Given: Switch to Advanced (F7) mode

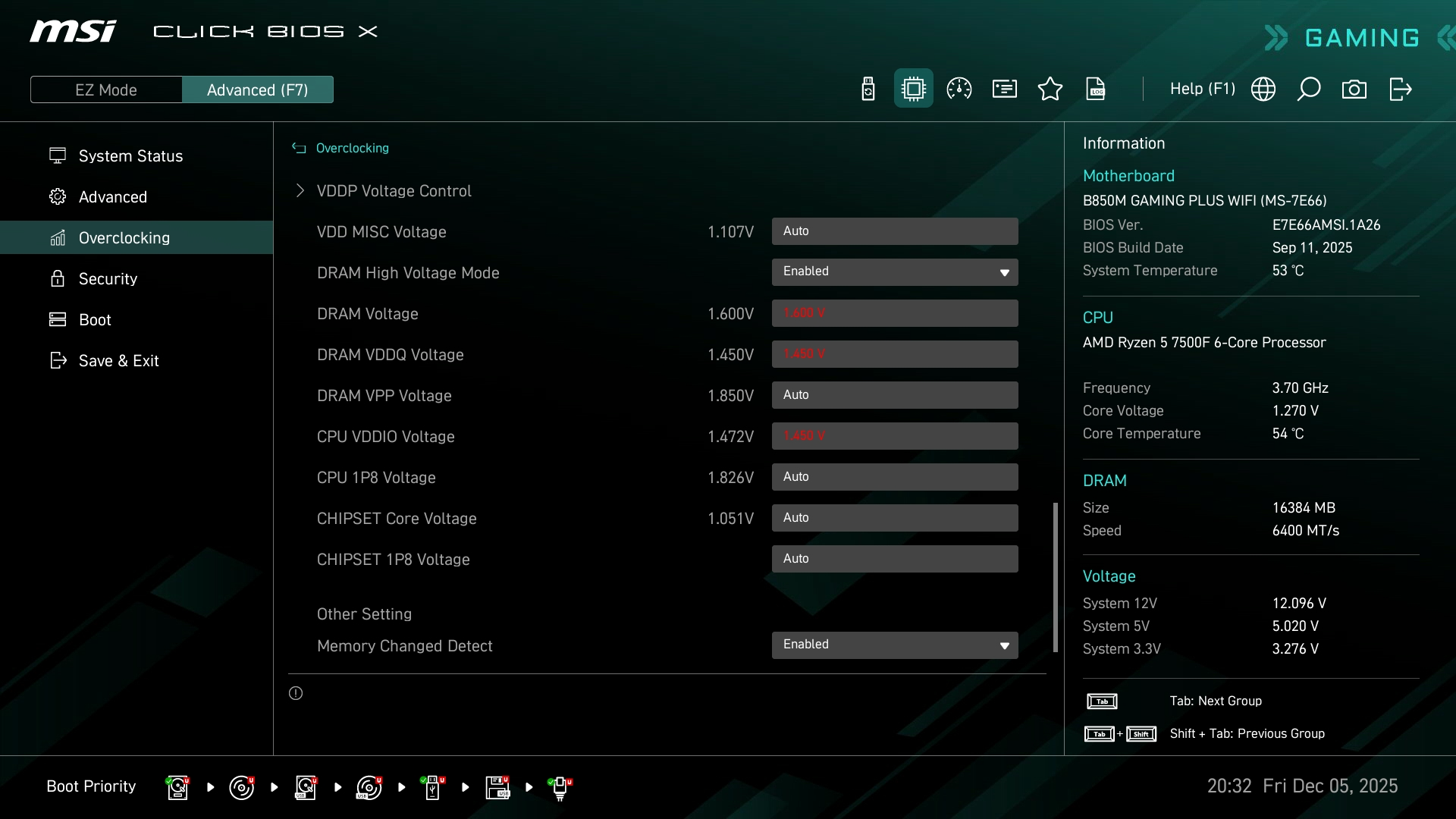Looking at the screenshot, I should click(258, 89).
